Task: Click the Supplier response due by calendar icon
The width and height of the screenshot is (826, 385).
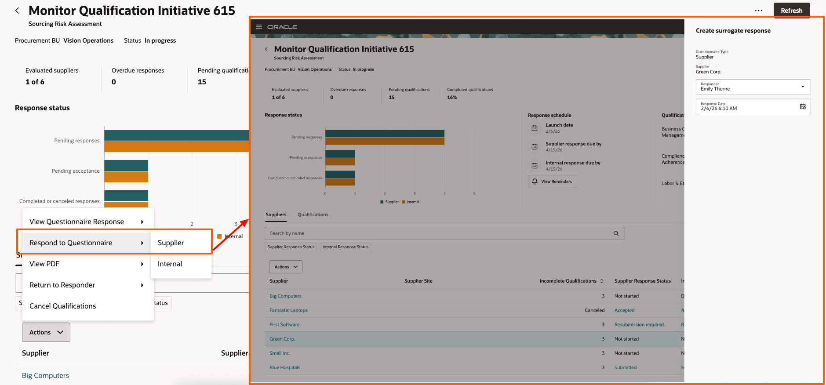Action: tap(535, 147)
